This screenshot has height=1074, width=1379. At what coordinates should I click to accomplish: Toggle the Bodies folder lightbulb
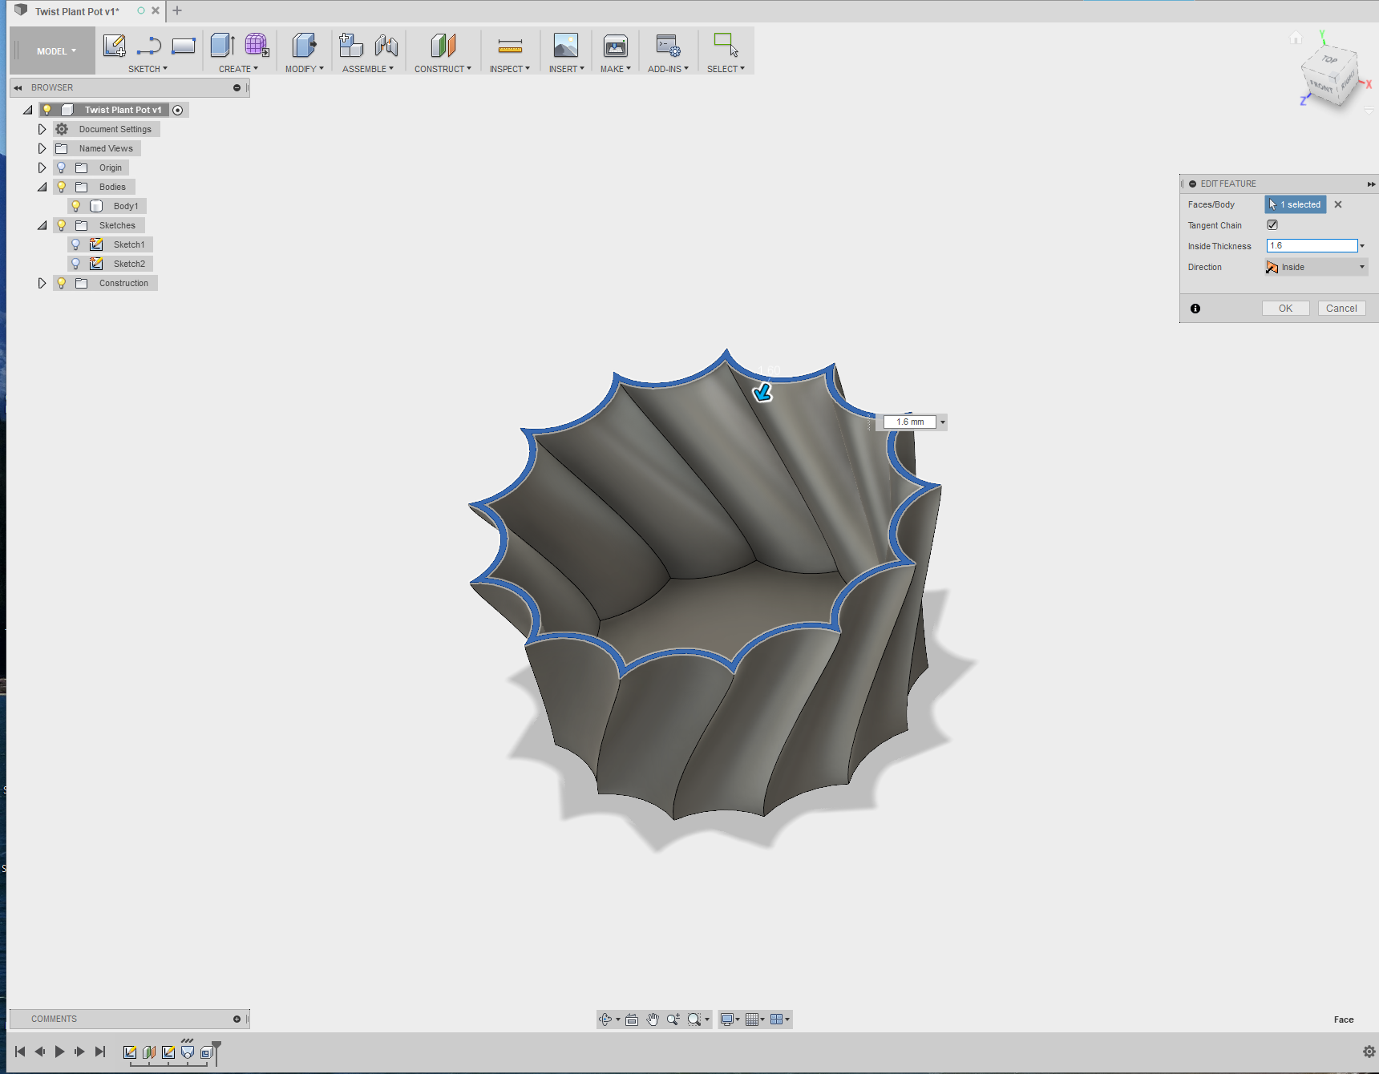61,187
